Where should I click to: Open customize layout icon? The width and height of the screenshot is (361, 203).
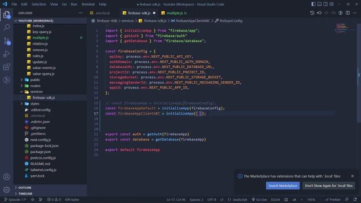pos(332,4)
